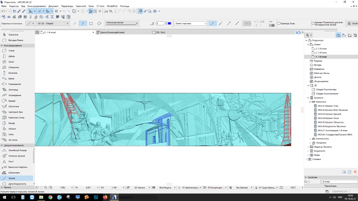Image resolution: width=358 pixels, height=201 pixels.
Task: Open the Файл menu
Action: pos(4,6)
